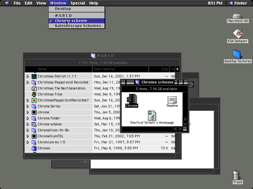Screen dimensions: 253x189
Task: Open the File menu
Action: (x=17, y=3)
